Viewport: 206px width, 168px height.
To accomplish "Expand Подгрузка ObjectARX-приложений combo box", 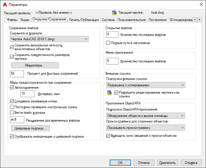I will (146, 116).
